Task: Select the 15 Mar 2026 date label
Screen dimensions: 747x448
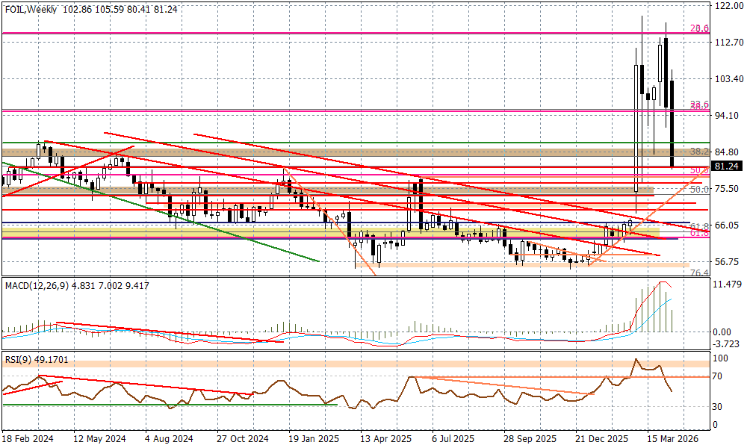Action: click(674, 440)
